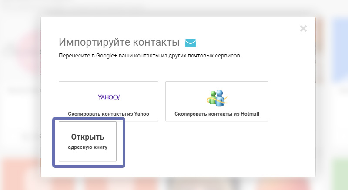Click the 'Перенесите в Google+' description text
The height and width of the screenshot is (190, 348).
(150, 55)
